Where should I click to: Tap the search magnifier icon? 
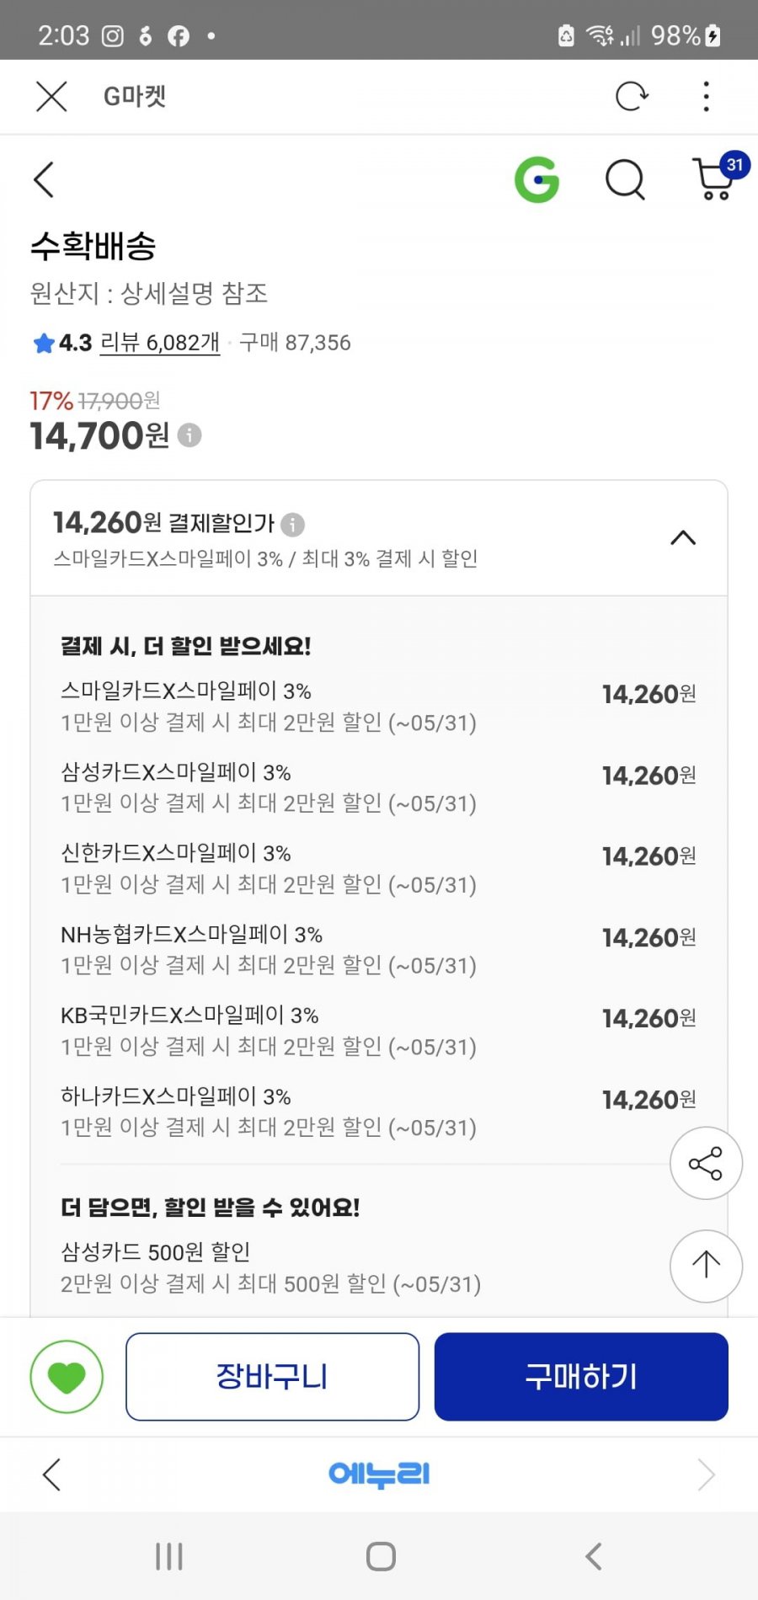(625, 179)
